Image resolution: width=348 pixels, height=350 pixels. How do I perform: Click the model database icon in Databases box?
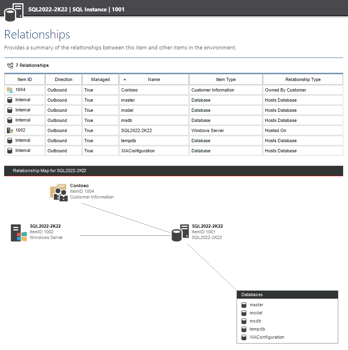(244, 313)
